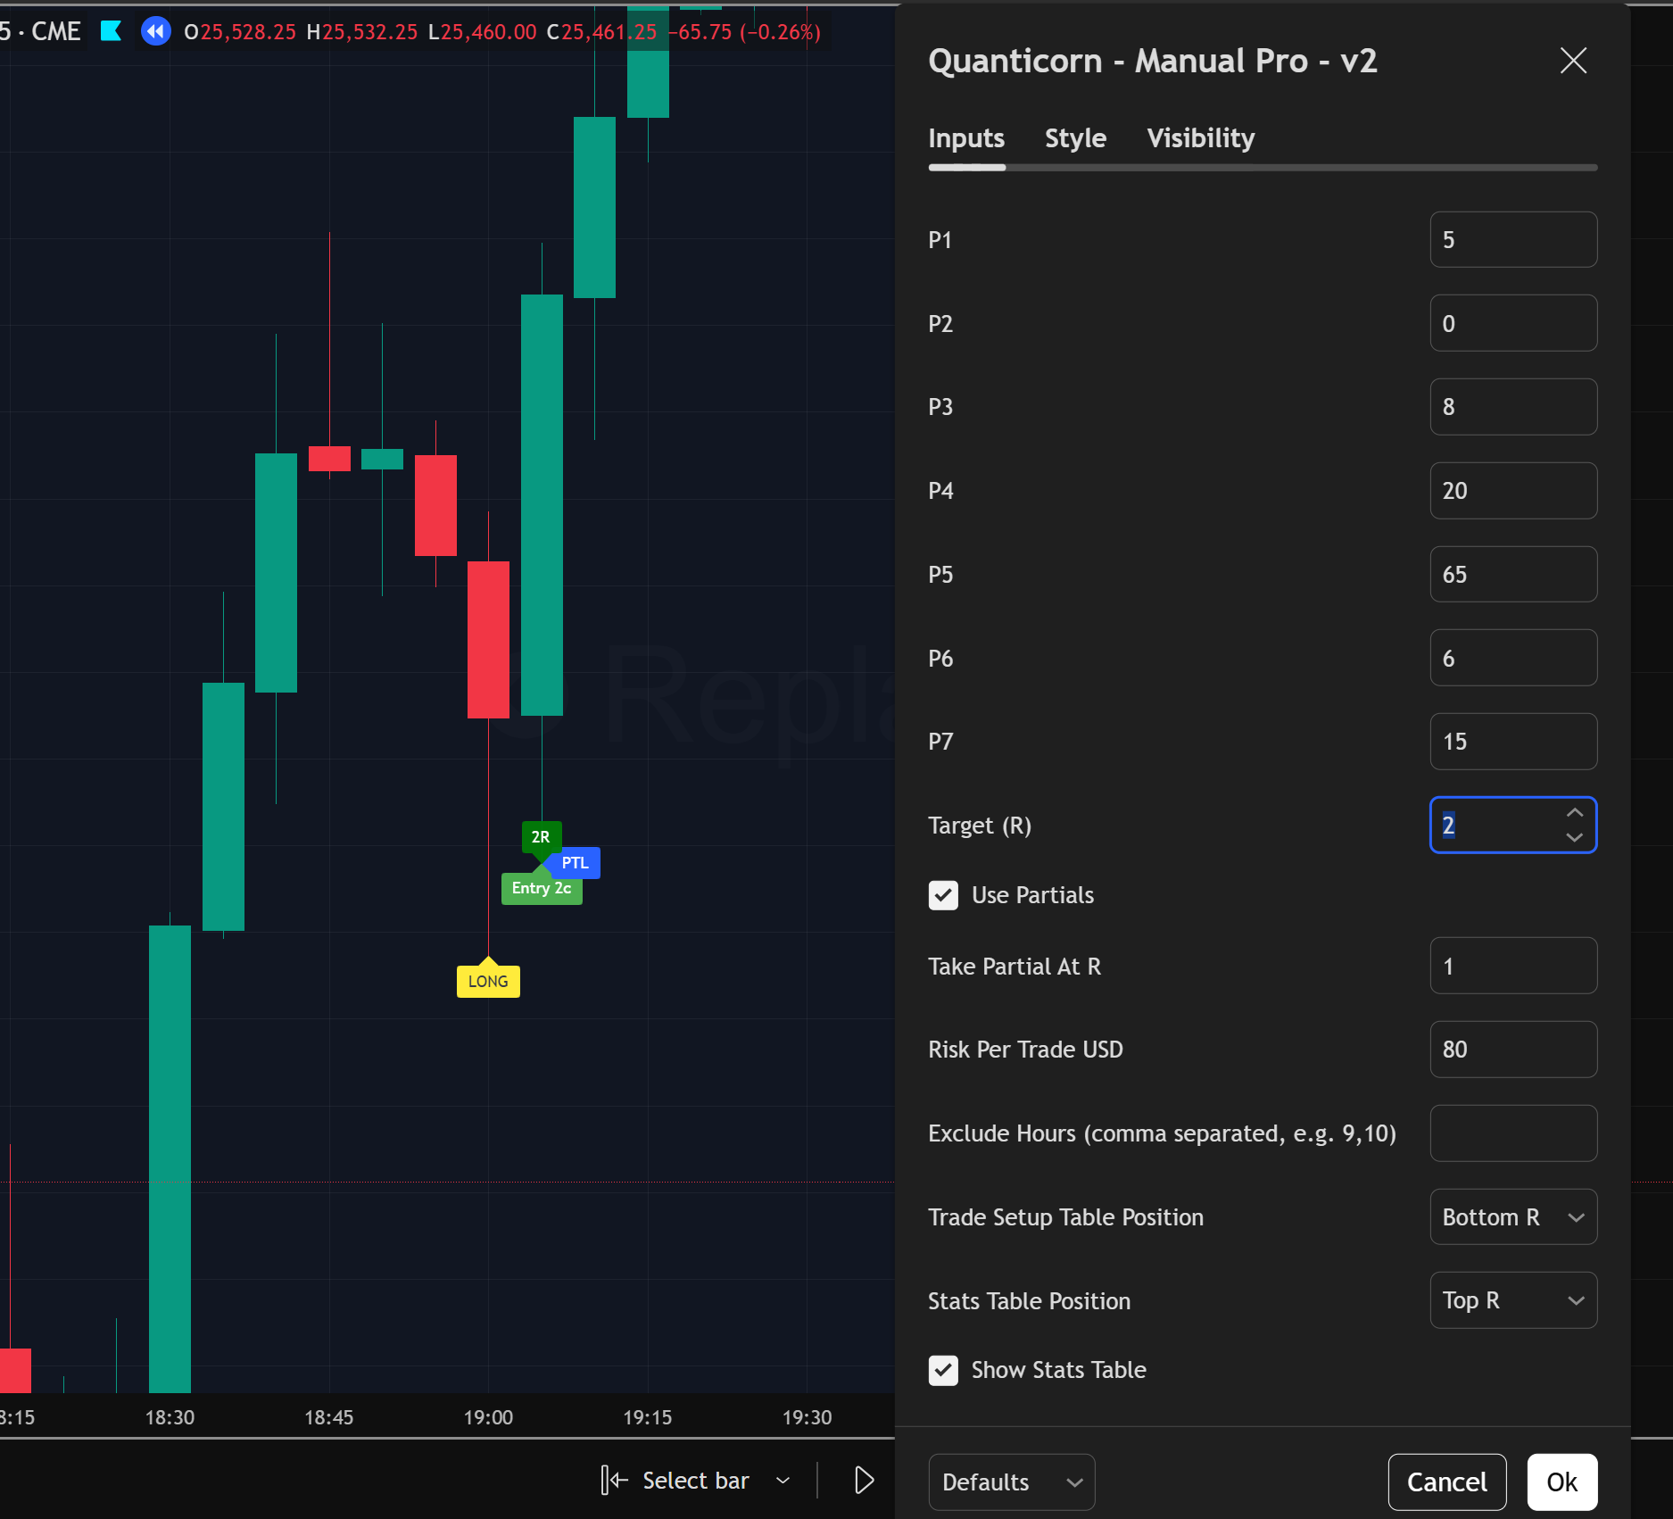Click the green 2R target marker
Screen dimensions: 1673x1519
click(541, 836)
